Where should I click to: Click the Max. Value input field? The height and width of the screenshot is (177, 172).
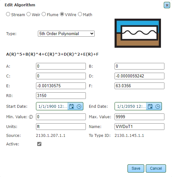pos(139,117)
